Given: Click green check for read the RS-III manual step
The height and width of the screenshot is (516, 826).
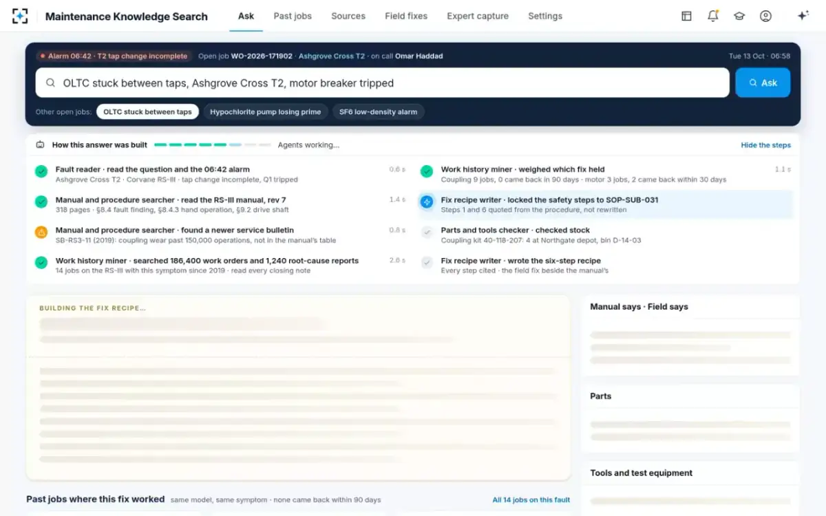Looking at the screenshot, I should (41, 202).
